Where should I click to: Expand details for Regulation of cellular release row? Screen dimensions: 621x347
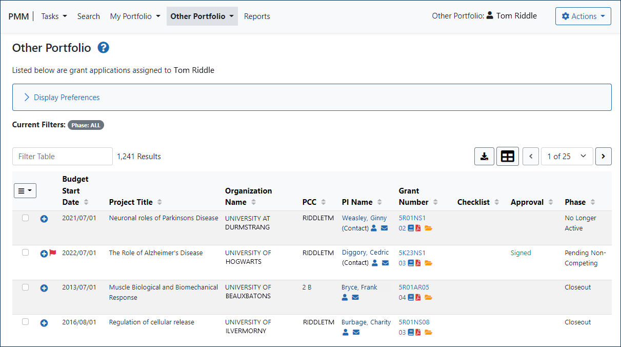44,323
